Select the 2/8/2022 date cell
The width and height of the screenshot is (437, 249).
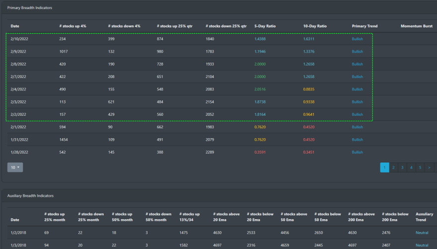tap(18, 64)
